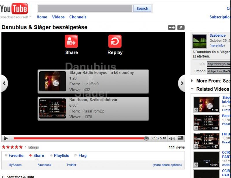Click the video progress slider handle

[x=146, y=138]
